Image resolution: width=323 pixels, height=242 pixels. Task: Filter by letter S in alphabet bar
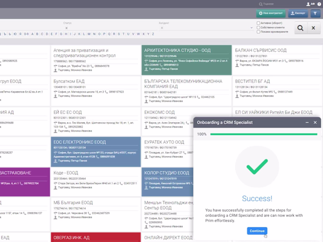click(119, 34)
